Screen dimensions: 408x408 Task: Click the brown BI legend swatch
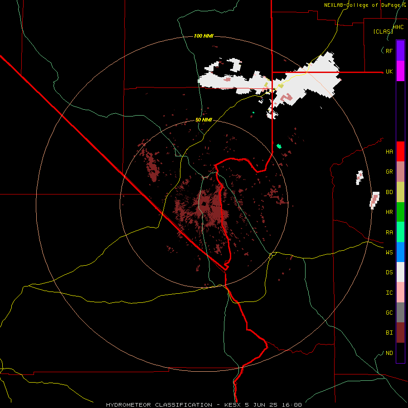pos(400,333)
